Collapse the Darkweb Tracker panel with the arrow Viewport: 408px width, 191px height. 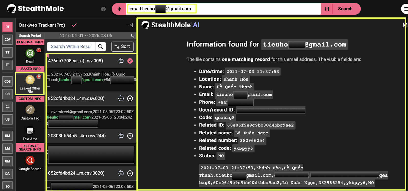pyautogui.click(x=131, y=25)
